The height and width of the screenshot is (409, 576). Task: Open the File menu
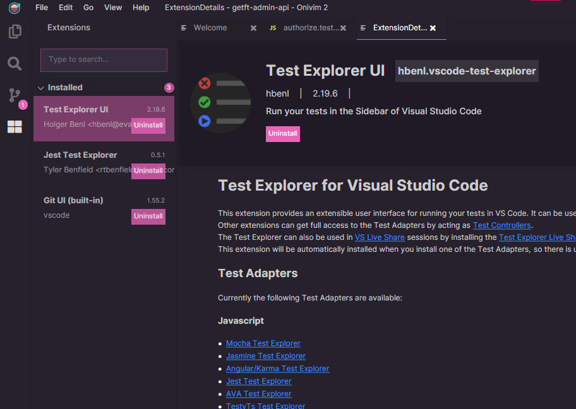point(41,8)
